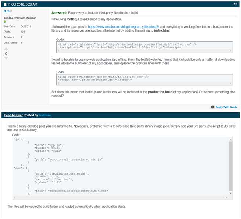Click the left scroll arrow of the /path/to/leaflet code box
Viewport: 241px width, 219px height.
coord(58,83)
